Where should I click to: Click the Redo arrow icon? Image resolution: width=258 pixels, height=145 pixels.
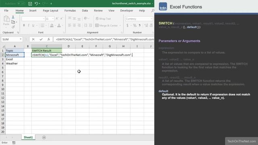44,4
